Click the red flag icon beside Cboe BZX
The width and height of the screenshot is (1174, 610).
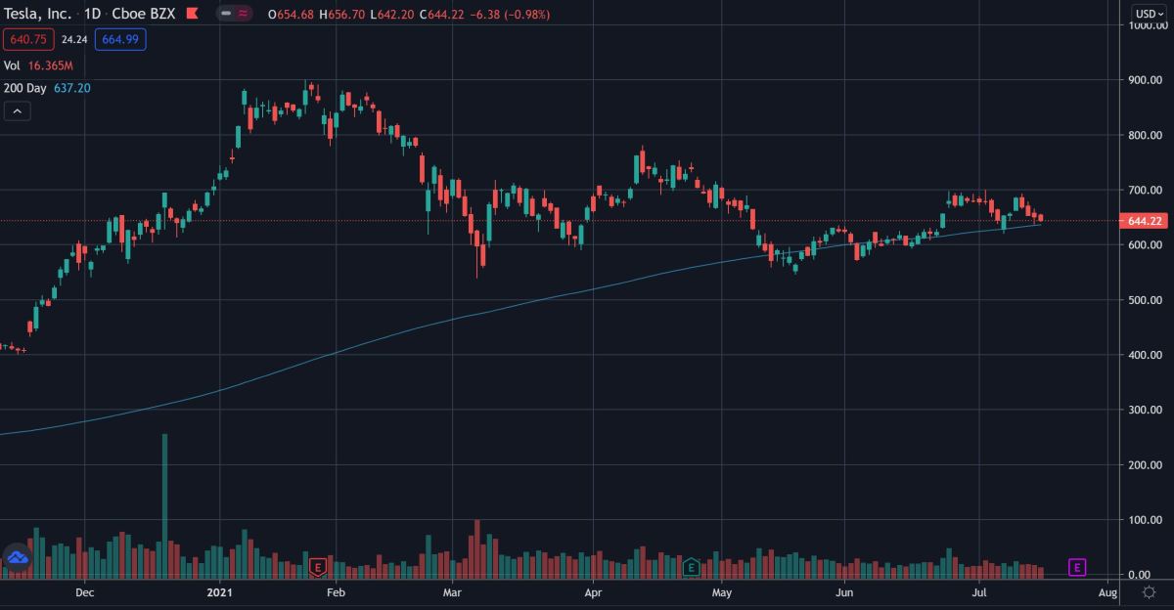pyautogui.click(x=193, y=15)
